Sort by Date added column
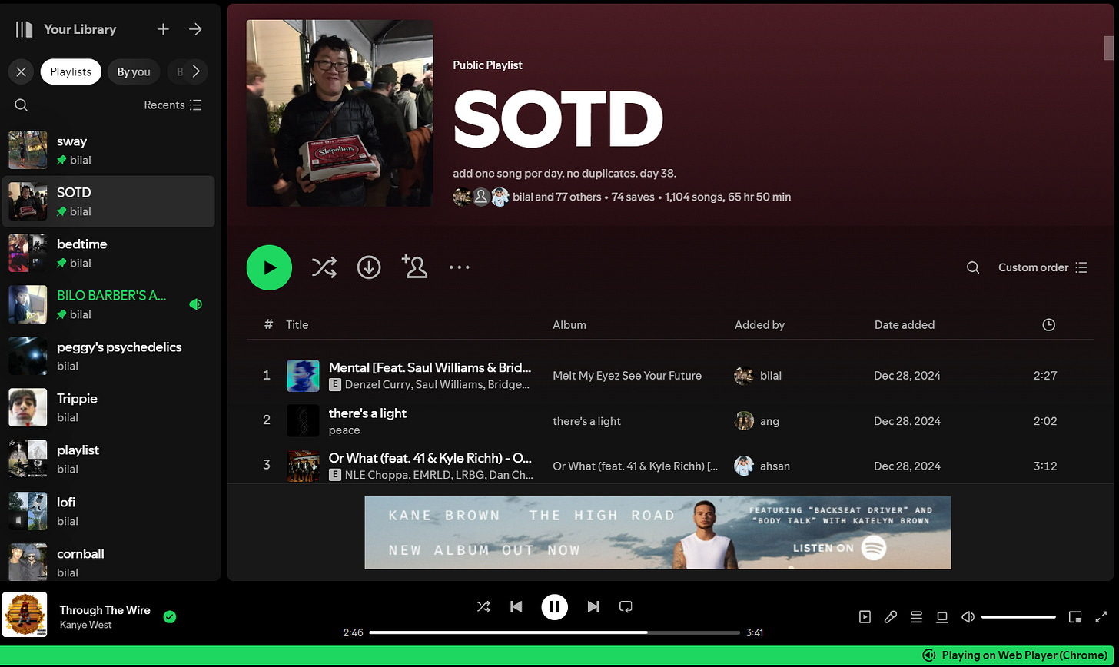This screenshot has height=667, width=1119. pos(905,325)
